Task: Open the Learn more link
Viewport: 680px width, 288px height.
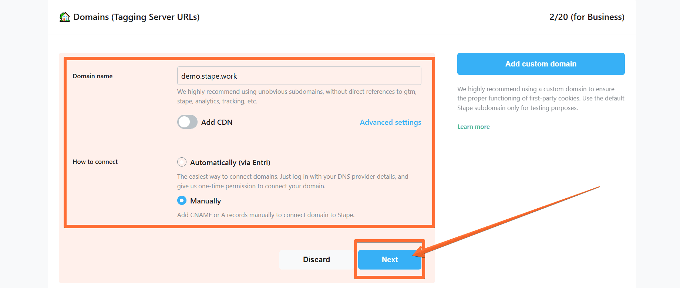Action: point(473,127)
